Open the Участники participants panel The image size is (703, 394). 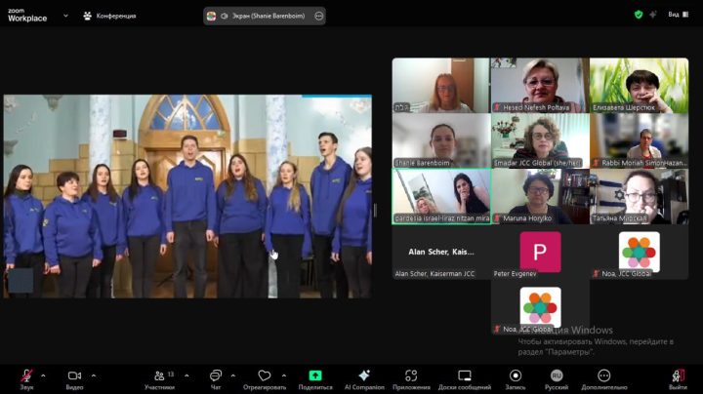(160, 378)
